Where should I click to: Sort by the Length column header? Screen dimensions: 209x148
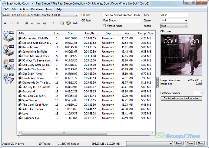89,33
